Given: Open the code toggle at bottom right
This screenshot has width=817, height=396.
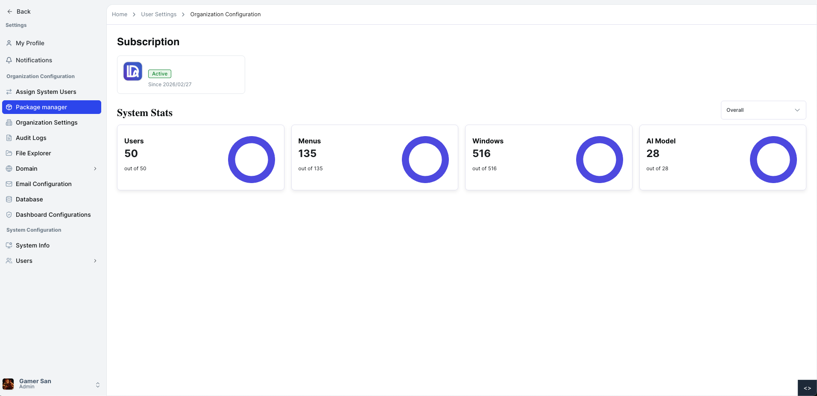Looking at the screenshot, I should (807, 387).
